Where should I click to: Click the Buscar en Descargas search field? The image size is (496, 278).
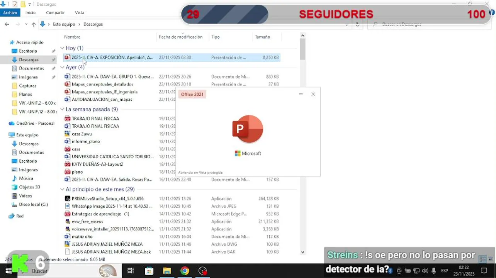click(x=429, y=24)
